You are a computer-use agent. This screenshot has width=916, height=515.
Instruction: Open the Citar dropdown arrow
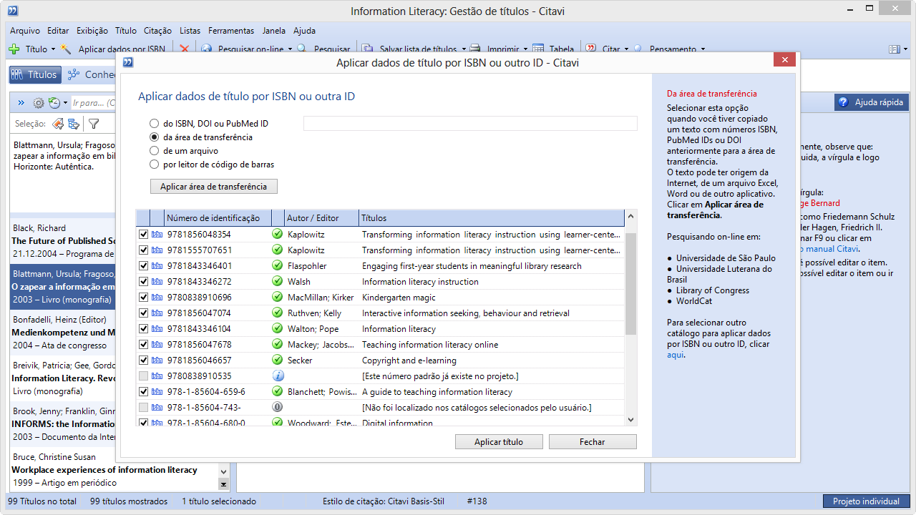(x=626, y=49)
